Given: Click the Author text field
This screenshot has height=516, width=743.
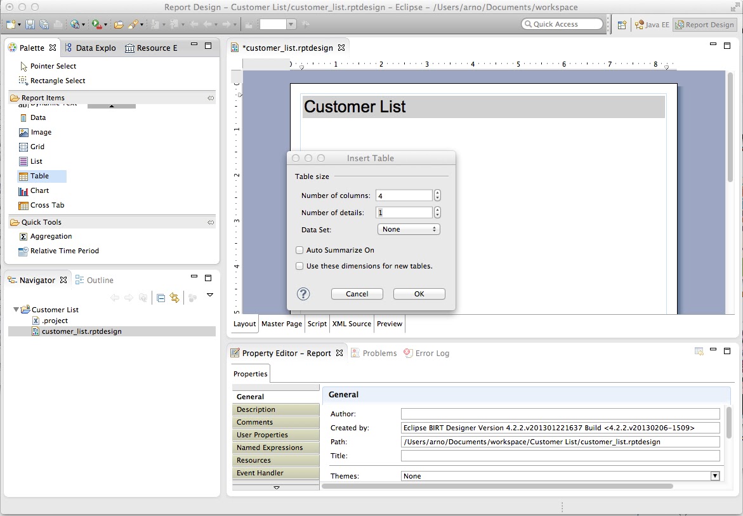Looking at the screenshot, I should 560,414.
